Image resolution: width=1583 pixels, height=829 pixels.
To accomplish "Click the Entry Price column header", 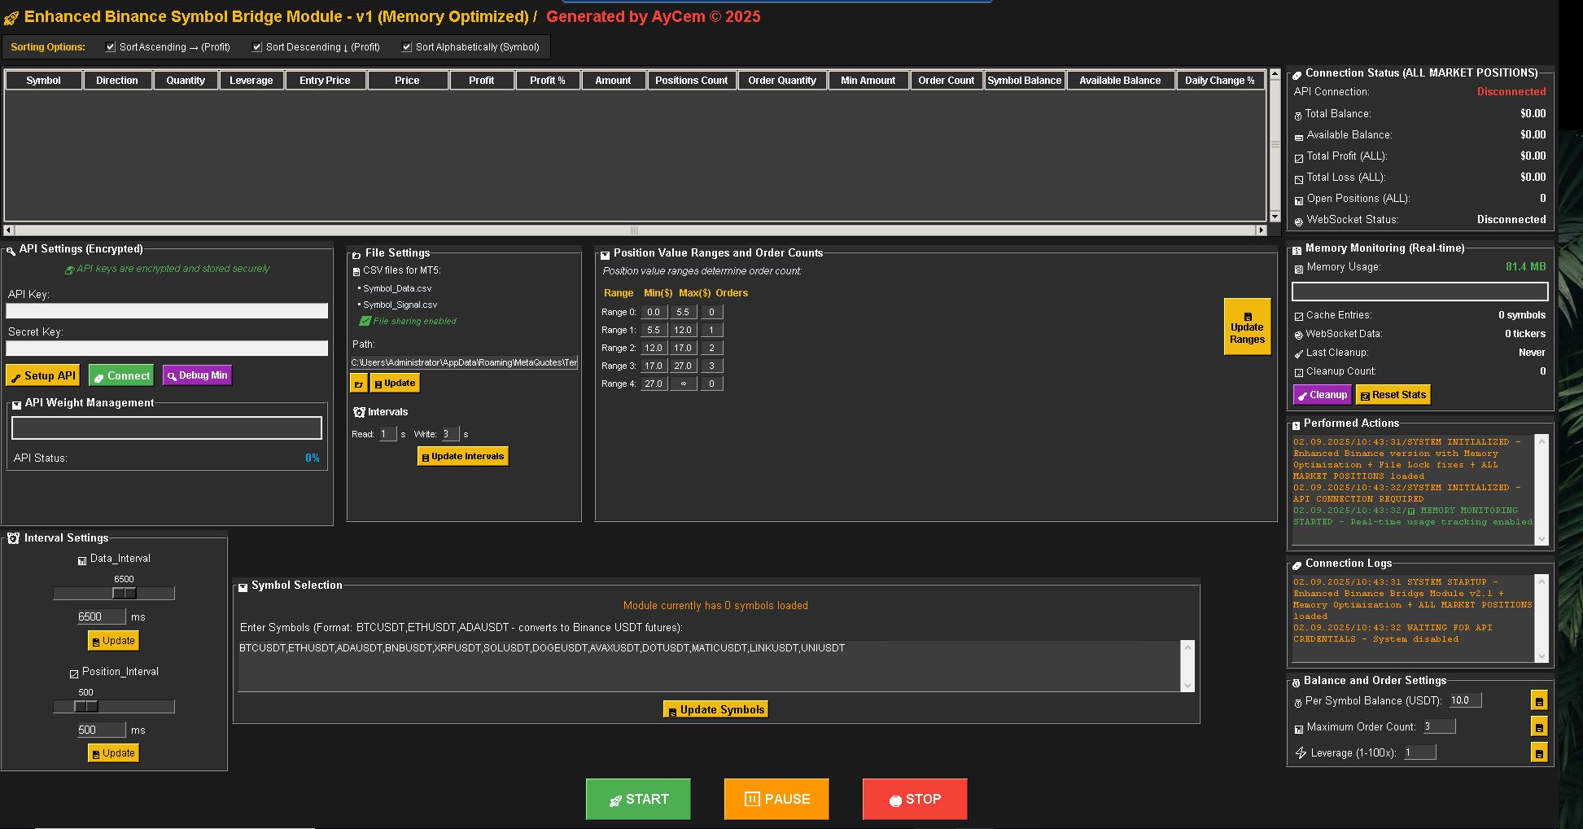I will pos(325,80).
